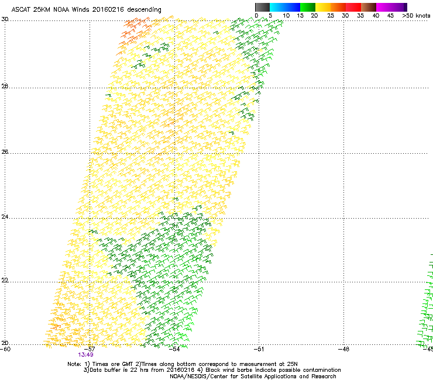The height and width of the screenshot is (380, 433).
Task: Click the latitude label 26
Action: coord(5,152)
